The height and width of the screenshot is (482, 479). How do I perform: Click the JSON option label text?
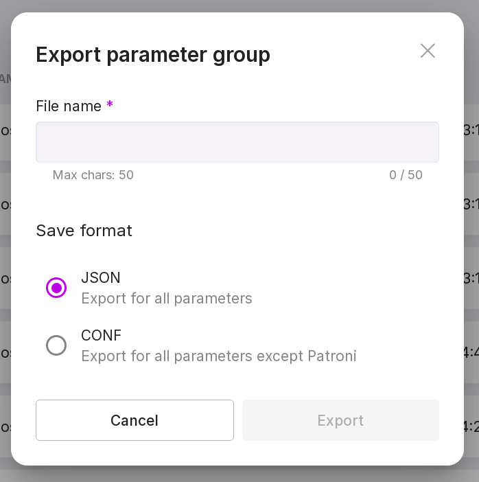tap(101, 278)
